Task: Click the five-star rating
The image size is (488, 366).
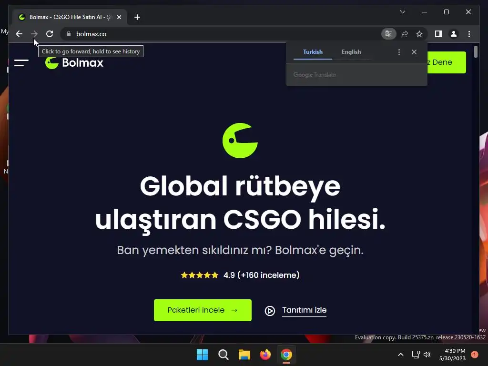Action: click(200, 275)
